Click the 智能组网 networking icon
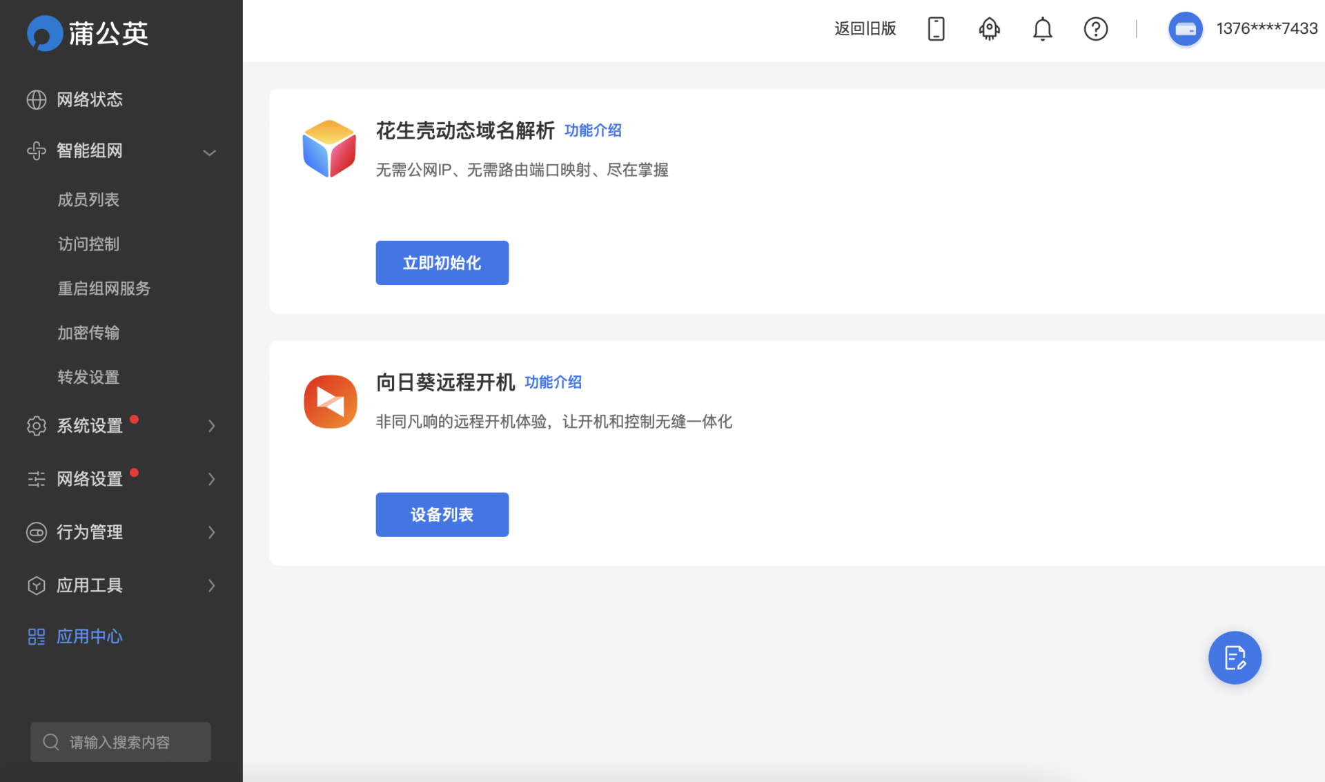The height and width of the screenshot is (782, 1325). [36, 151]
